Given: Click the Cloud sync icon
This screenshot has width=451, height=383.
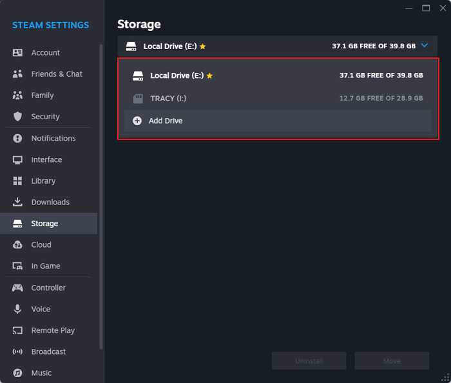Looking at the screenshot, I should 17,245.
